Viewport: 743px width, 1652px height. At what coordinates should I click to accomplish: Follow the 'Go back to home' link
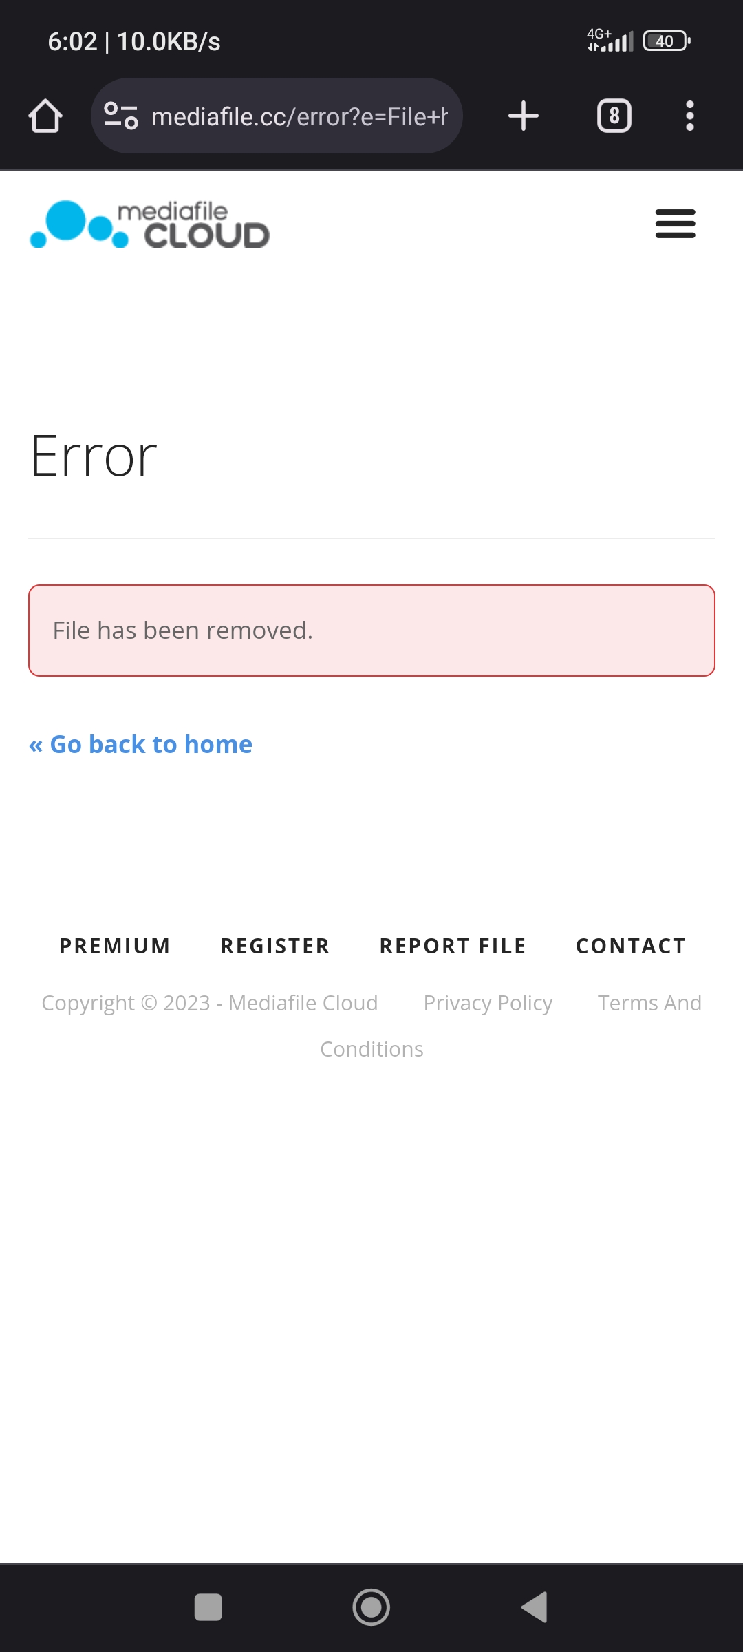coord(141,744)
